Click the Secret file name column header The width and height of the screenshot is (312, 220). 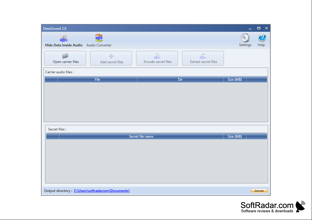click(x=141, y=136)
